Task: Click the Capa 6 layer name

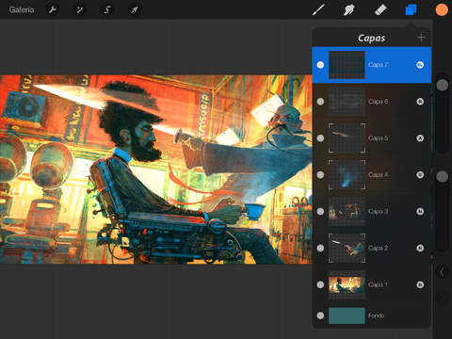Action: pos(379,102)
